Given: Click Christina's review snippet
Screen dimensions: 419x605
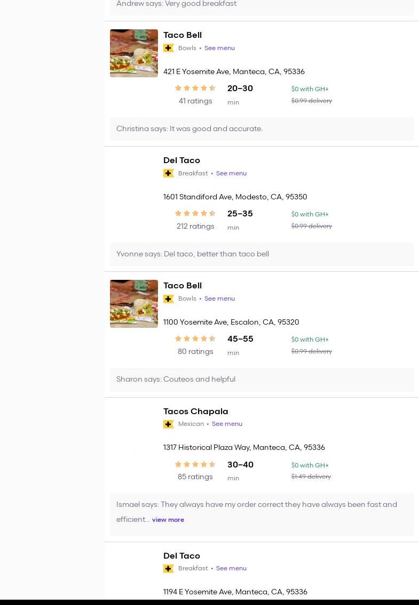Looking at the screenshot, I should (x=189, y=129).
